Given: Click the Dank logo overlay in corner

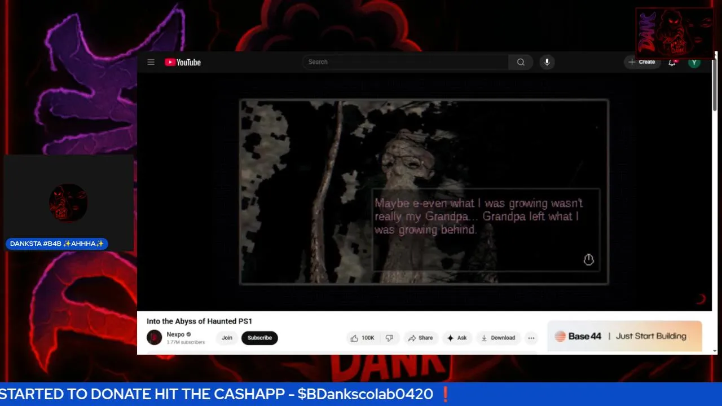Looking at the screenshot, I should [x=675, y=33].
